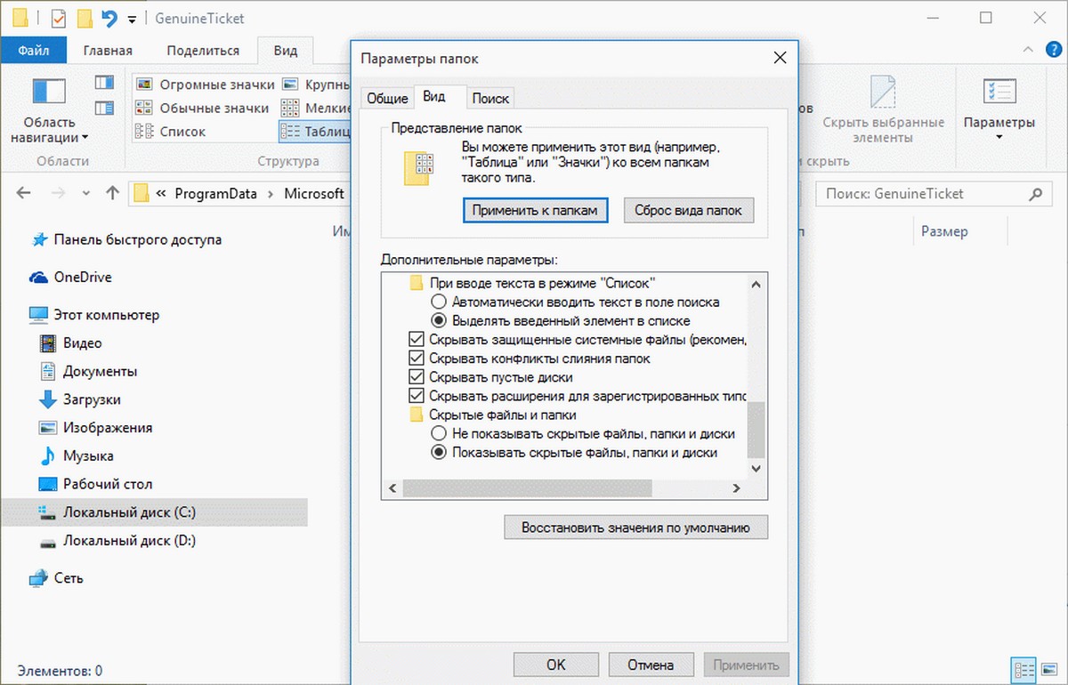Uncheck Скрывать защищенные системные файлы checkbox
The image size is (1068, 685).
point(416,340)
